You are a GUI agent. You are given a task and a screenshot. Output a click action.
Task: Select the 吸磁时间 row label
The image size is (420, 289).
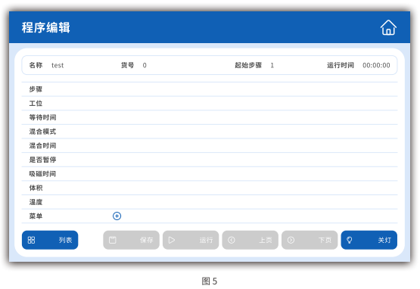point(42,174)
